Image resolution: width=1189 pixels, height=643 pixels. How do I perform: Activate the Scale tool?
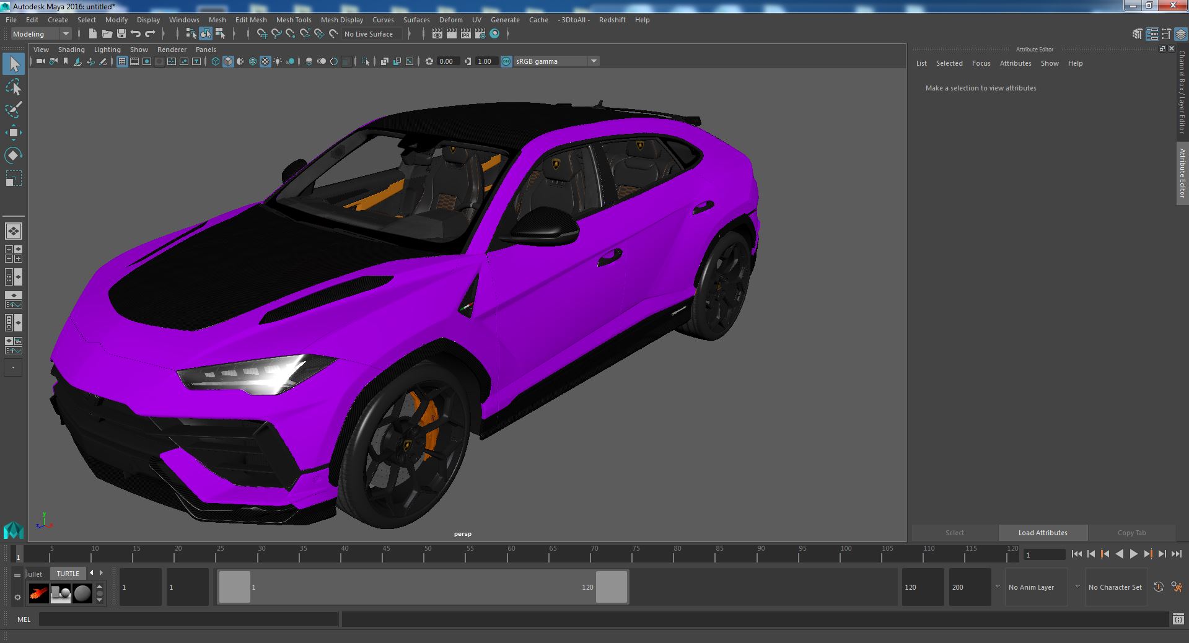(x=14, y=178)
